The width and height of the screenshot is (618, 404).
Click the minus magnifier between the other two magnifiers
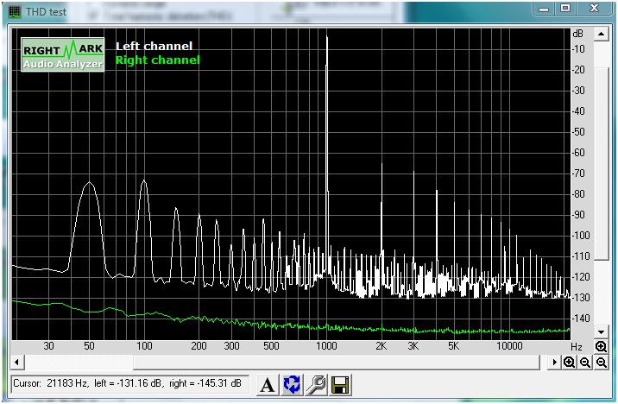pyautogui.click(x=585, y=363)
